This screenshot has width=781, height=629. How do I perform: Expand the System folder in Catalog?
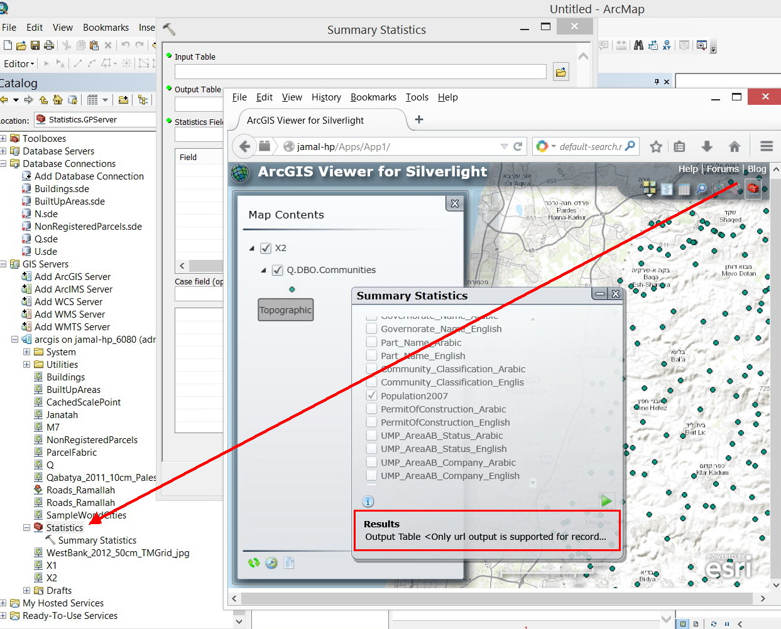click(26, 352)
